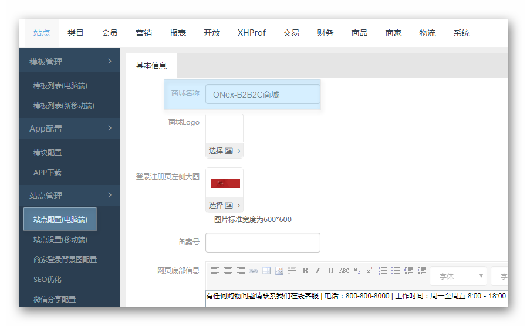Screen dimensions: 527x326
Task: Click the empty 商城Logo preview box
Action: click(224, 129)
